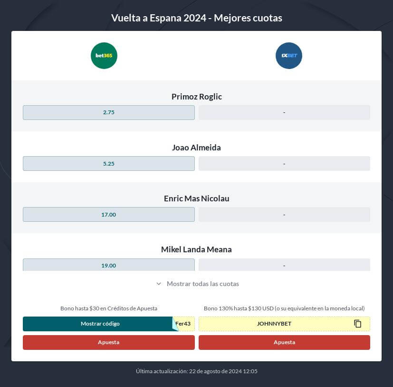Viewport: 393px width, 387px height.
Task: Click empty 1XBET odds for Mikel Landa Meana
Action: [x=284, y=265]
